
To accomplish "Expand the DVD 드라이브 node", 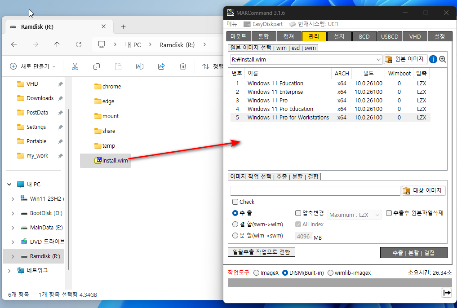I will pos(13,242).
